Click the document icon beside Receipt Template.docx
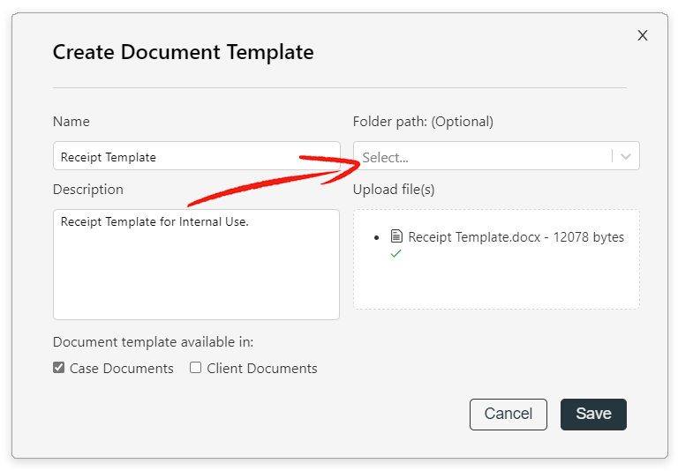Image resolution: width=678 pixels, height=471 pixels. tap(396, 236)
